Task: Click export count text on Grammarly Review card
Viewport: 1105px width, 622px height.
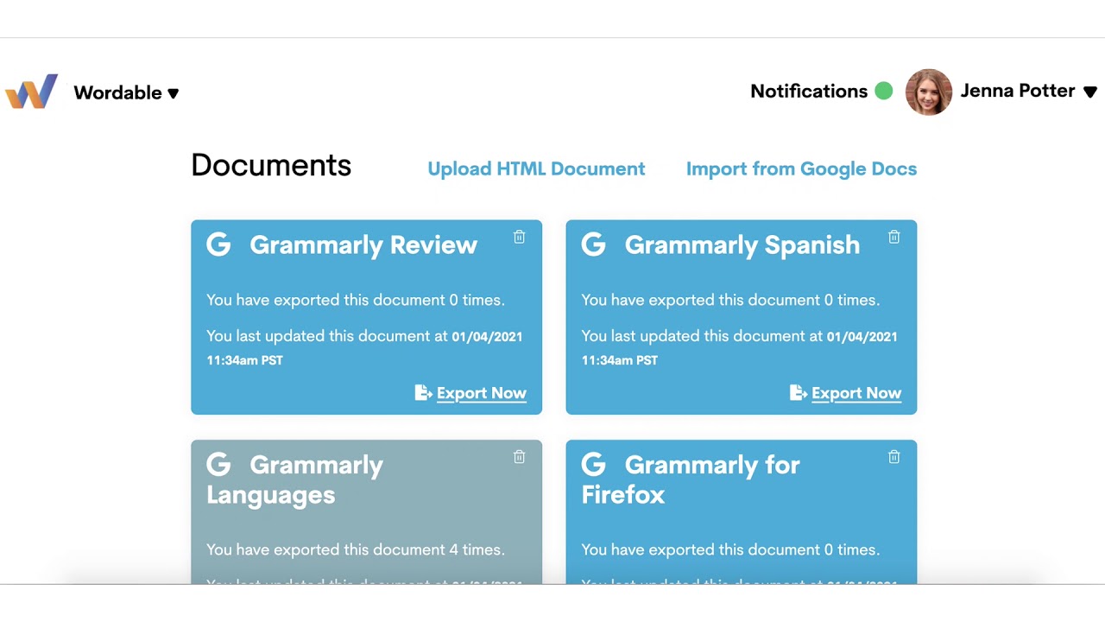Action: pyautogui.click(x=356, y=300)
